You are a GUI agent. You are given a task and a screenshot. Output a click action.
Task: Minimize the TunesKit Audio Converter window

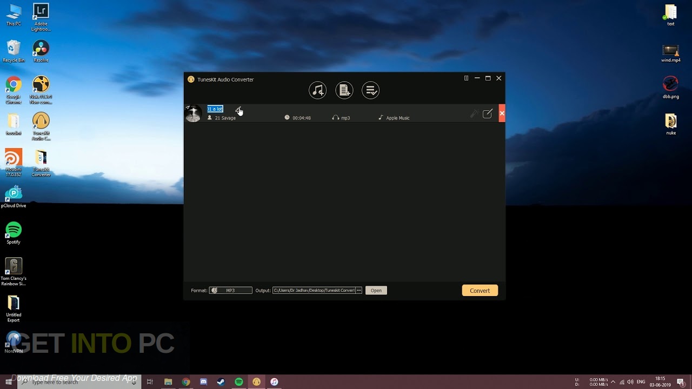point(477,78)
